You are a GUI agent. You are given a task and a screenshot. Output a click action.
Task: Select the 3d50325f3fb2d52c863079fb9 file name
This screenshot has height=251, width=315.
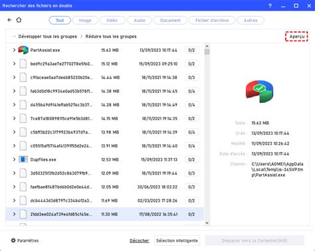click(60, 173)
